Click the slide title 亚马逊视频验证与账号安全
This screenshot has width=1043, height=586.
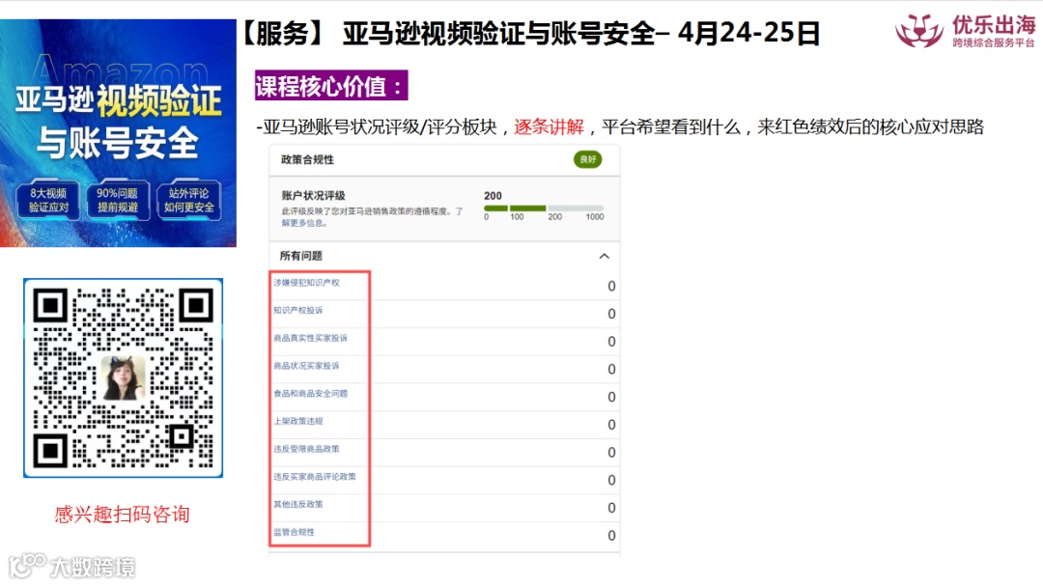click(499, 33)
